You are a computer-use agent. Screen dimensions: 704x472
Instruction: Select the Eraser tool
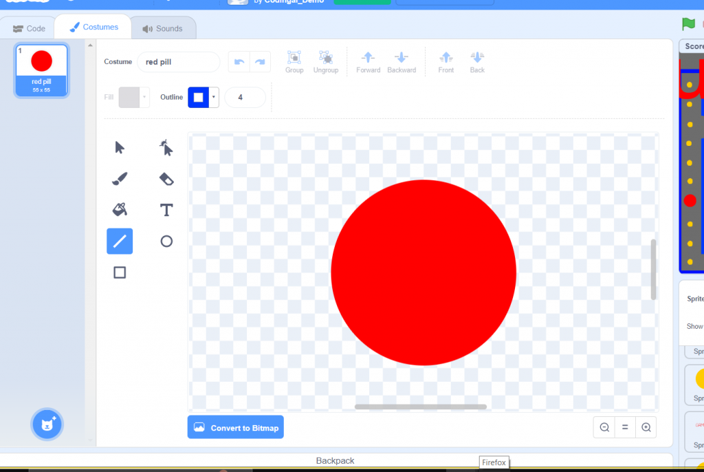point(166,178)
